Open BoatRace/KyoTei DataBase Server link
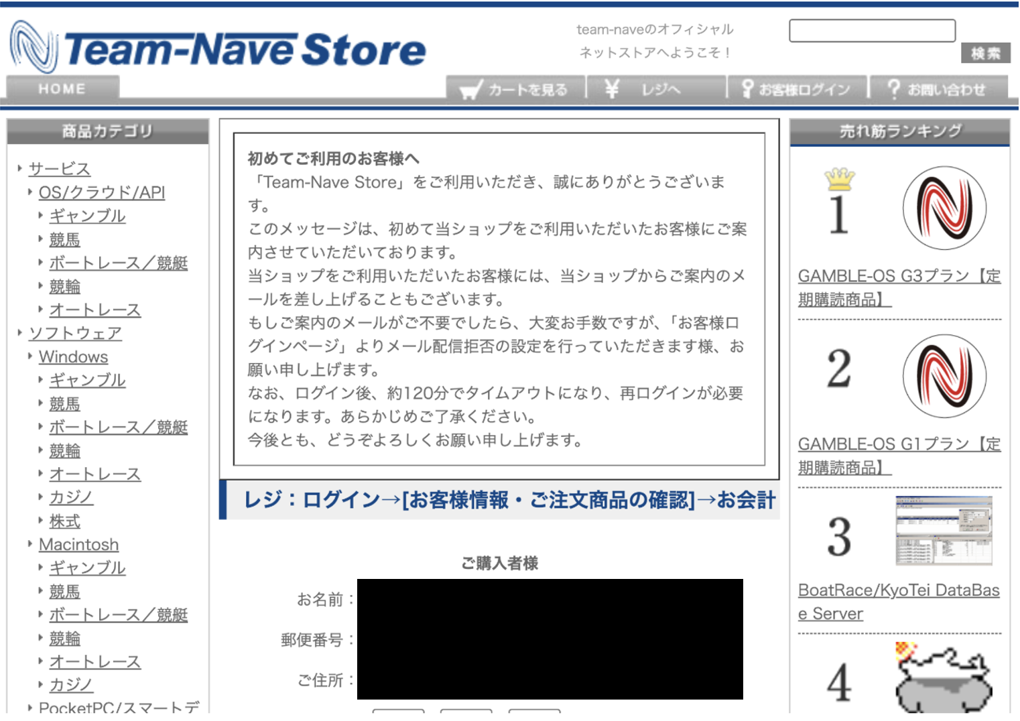Screen dimensions: 1020x721 point(899,602)
